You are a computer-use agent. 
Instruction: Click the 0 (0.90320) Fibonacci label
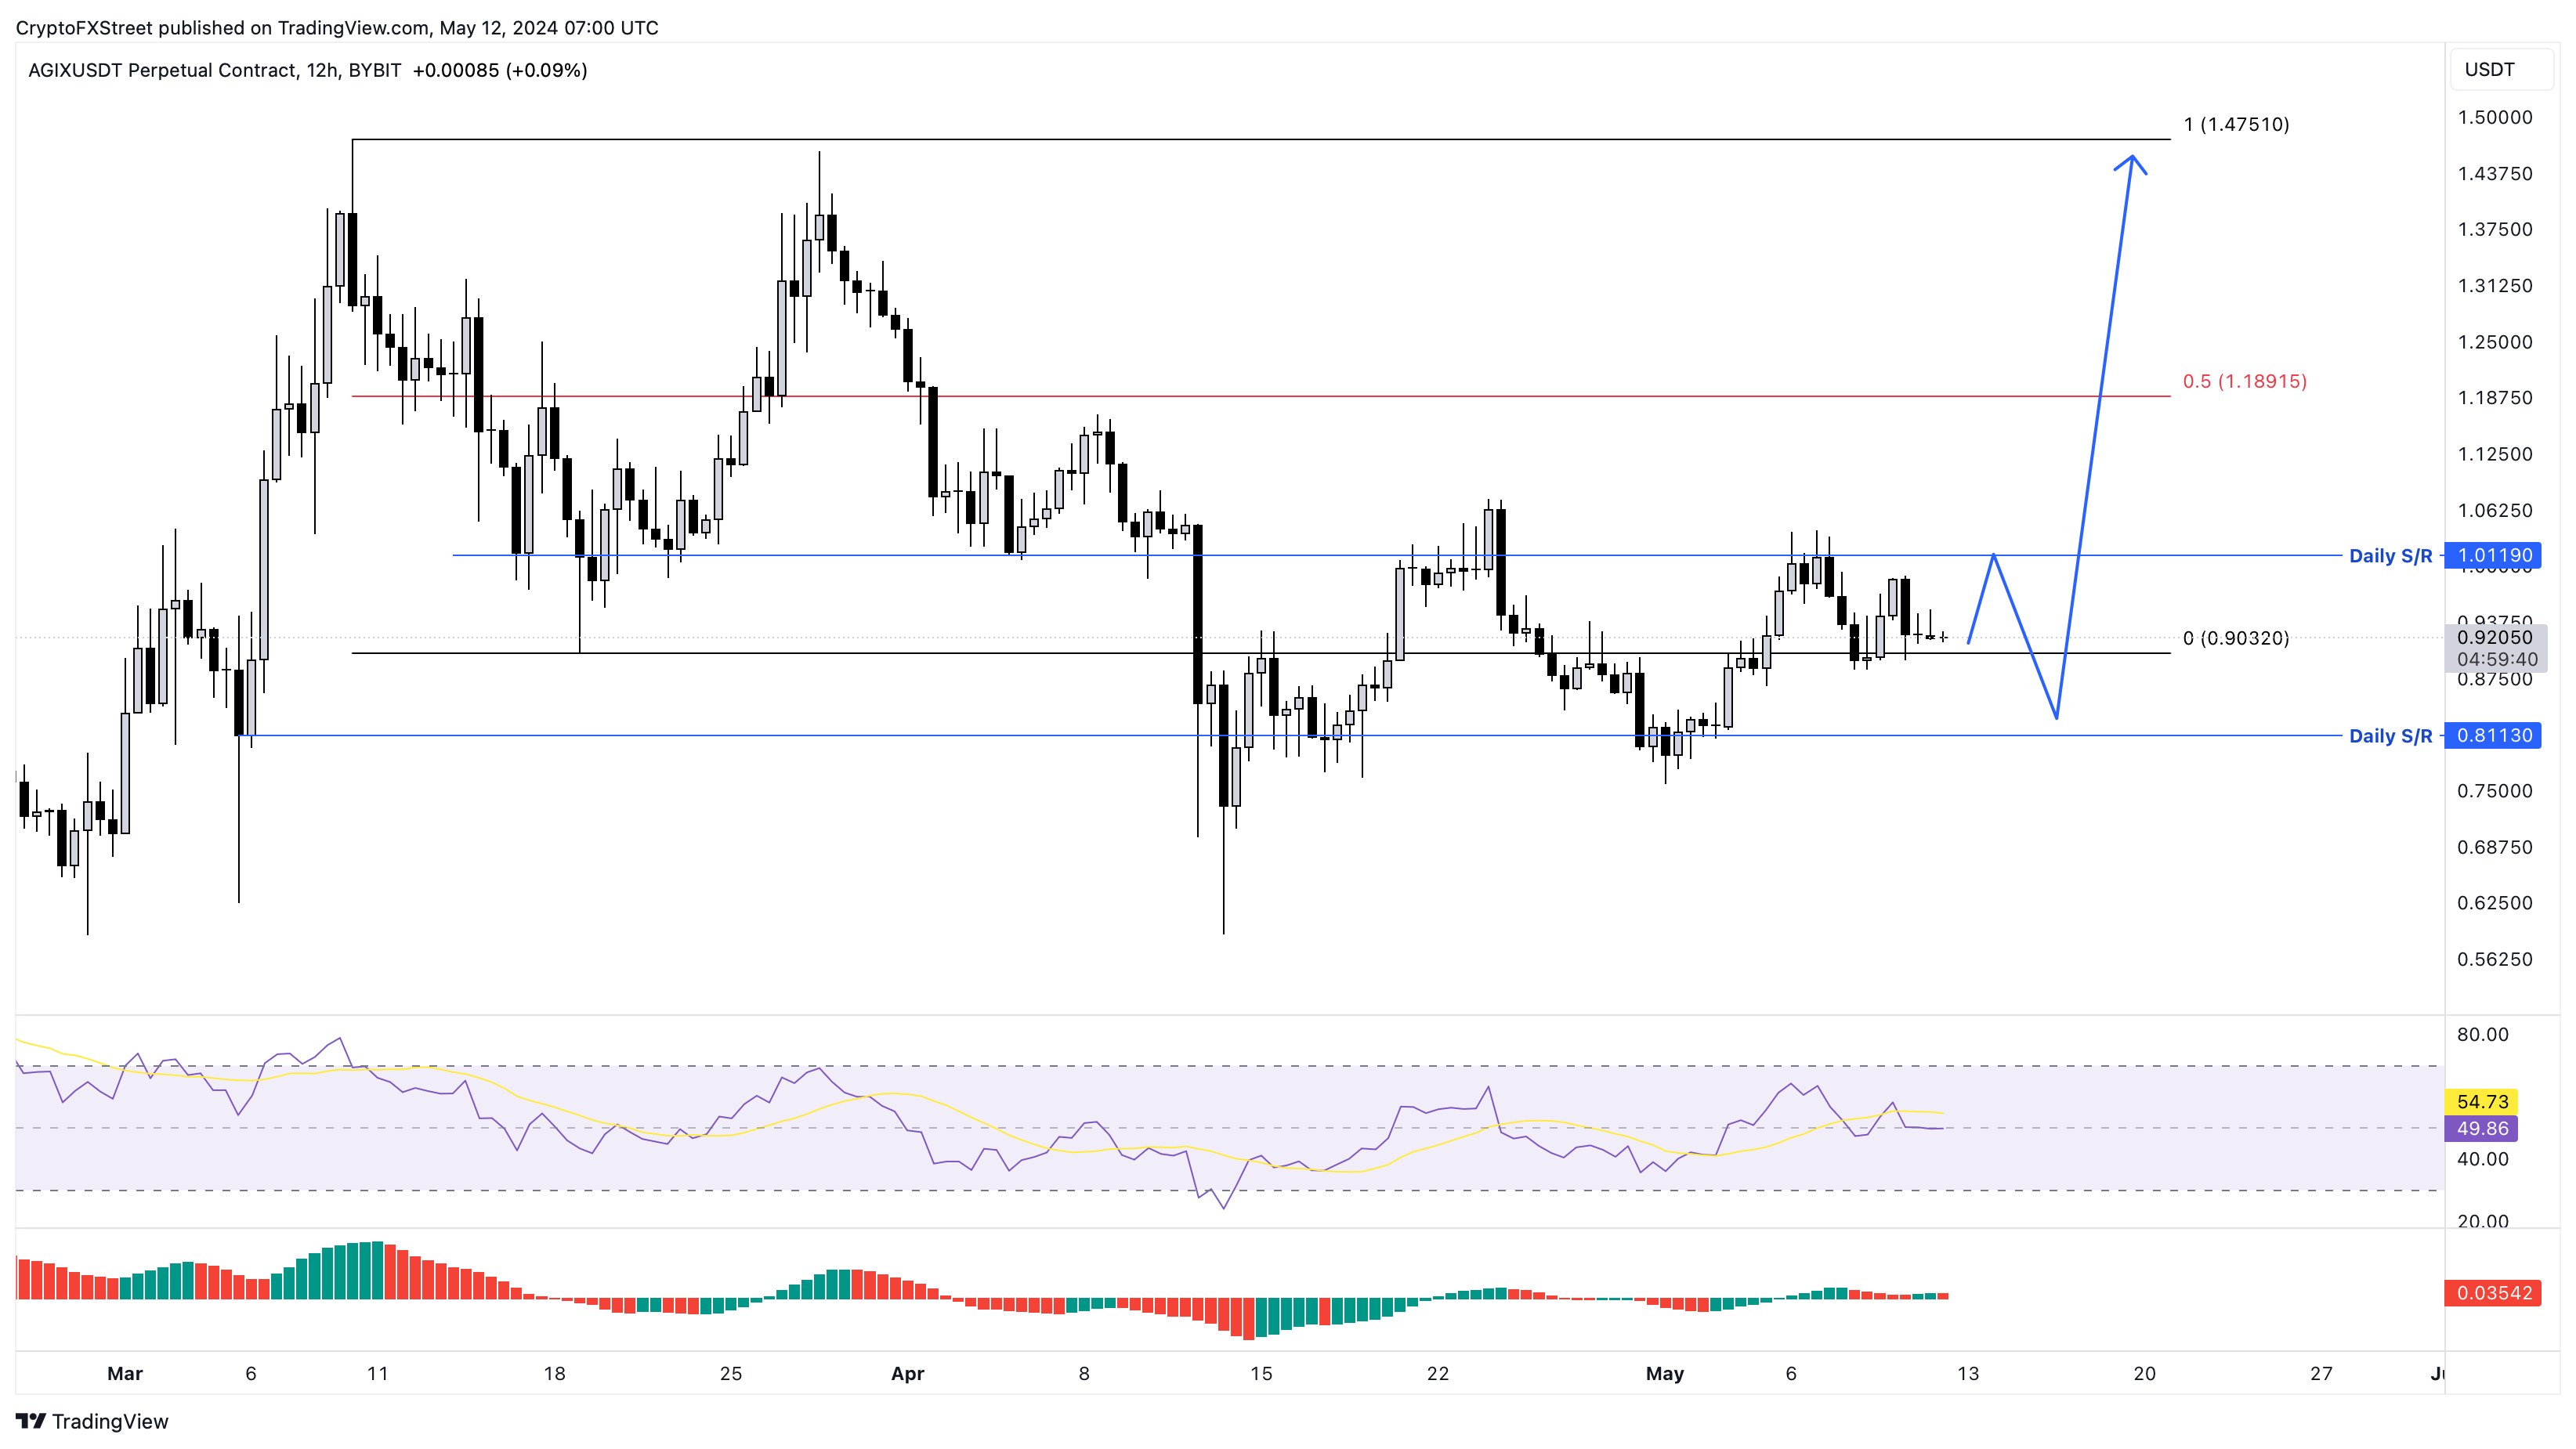2235,638
